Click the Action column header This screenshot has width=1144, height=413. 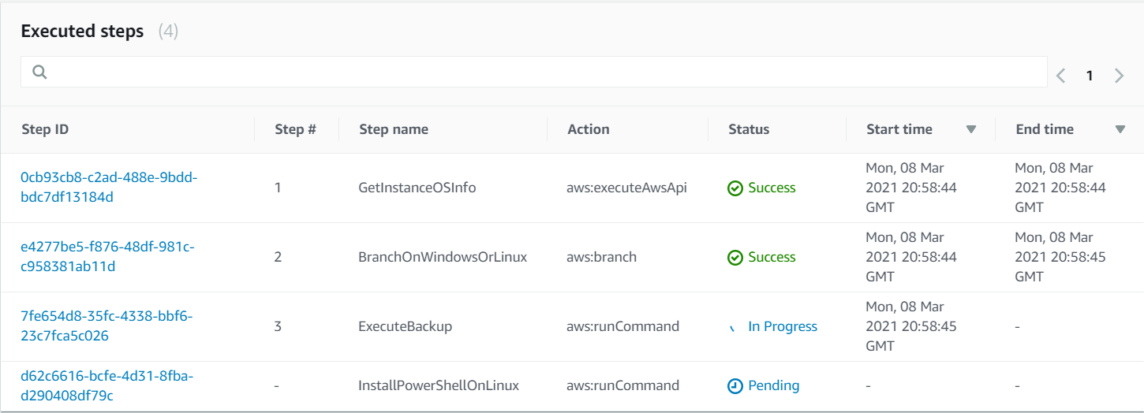(x=589, y=129)
